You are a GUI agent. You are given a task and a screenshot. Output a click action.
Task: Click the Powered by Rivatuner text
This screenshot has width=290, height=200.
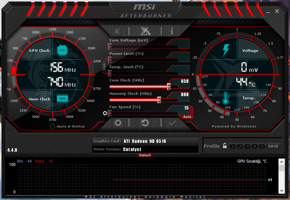click(x=234, y=126)
